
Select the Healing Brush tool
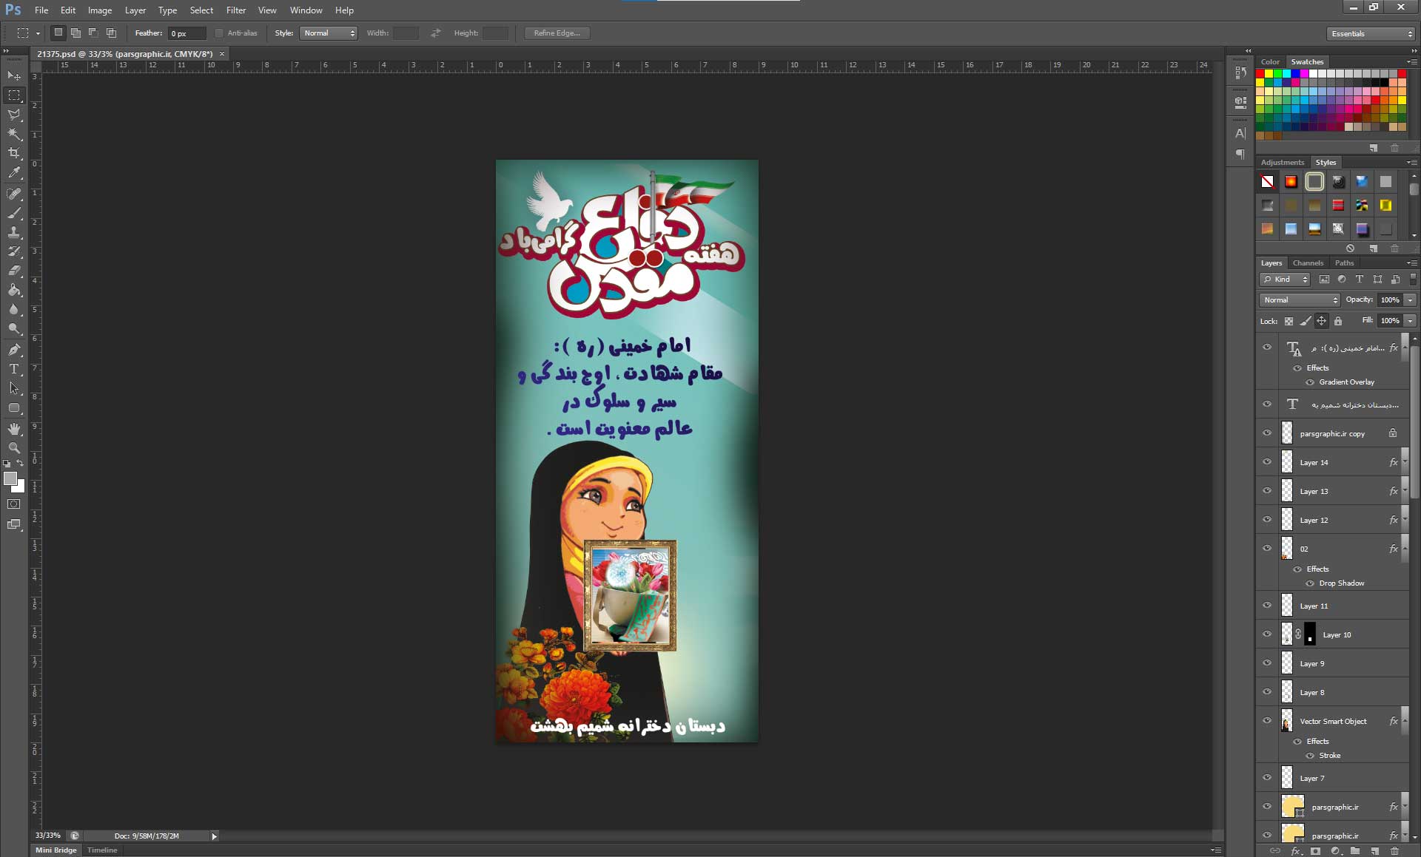[14, 194]
